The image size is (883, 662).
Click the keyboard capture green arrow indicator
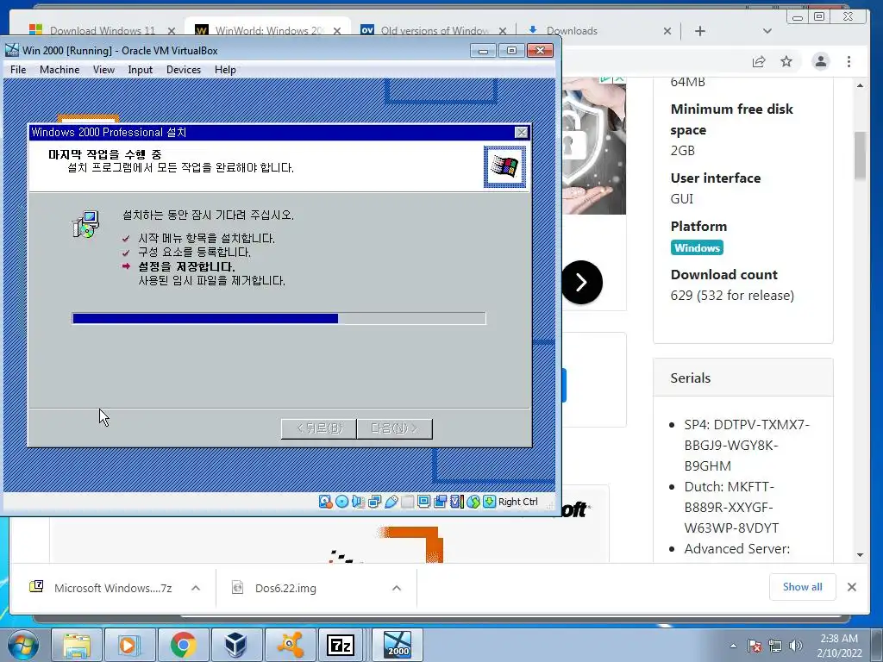[489, 502]
